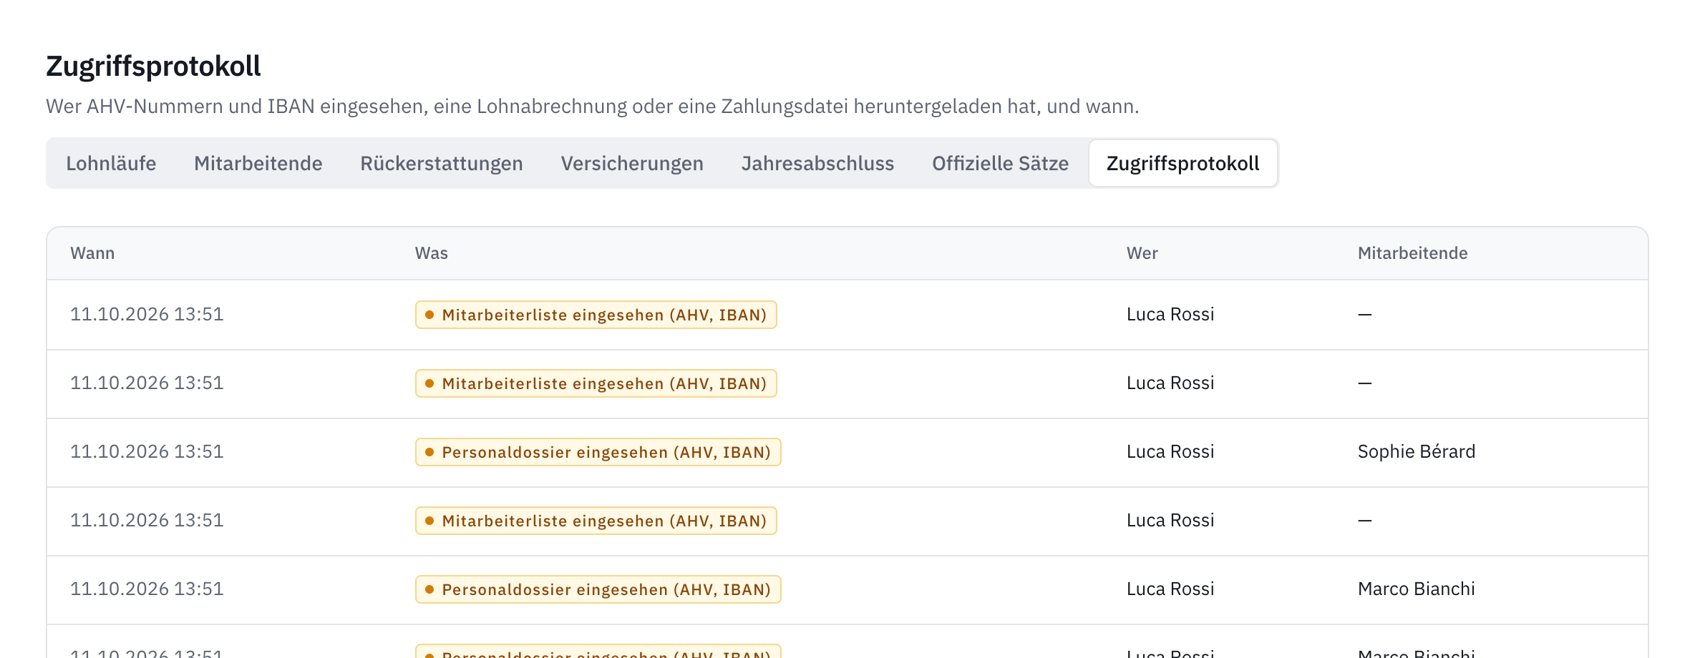Viewport: 1695px width, 658px height.
Task: Click the Zugriffsprotokoll page heading
Action: point(153,67)
